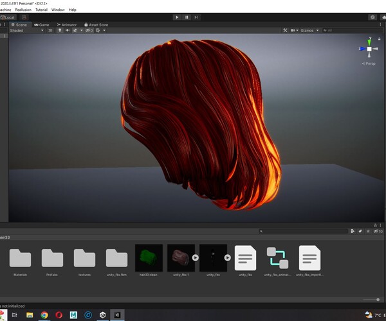Open the Reallusion menu
The image size is (386, 321).
point(23,10)
